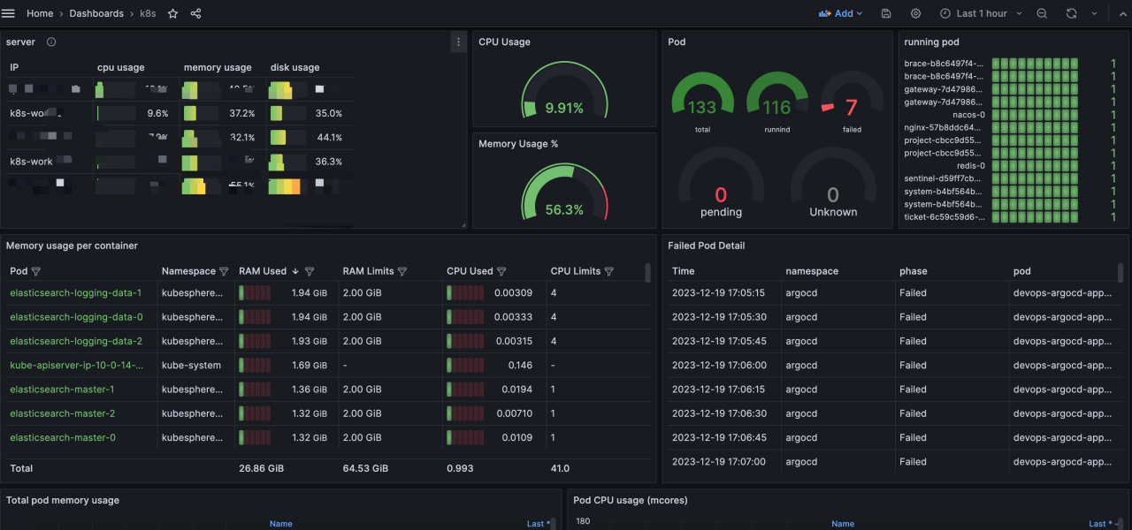This screenshot has height=530, width=1132.
Task: Click the chart-plus icon next to Add
Action: point(824,13)
